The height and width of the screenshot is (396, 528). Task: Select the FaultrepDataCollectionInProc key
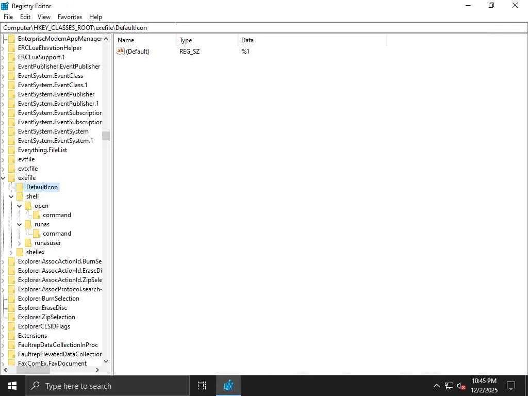(x=58, y=345)
